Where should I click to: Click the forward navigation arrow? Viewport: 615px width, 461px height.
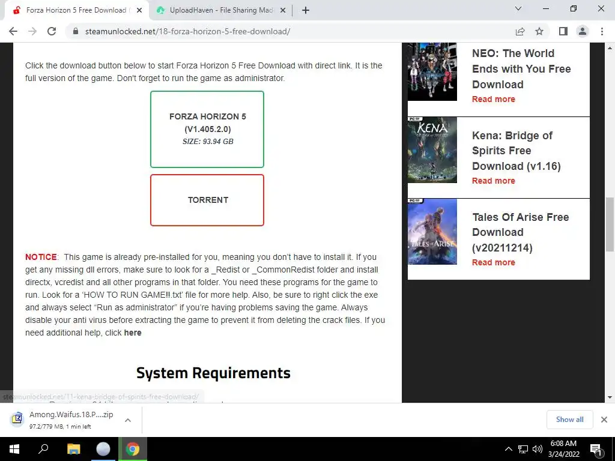pos(32,31)
